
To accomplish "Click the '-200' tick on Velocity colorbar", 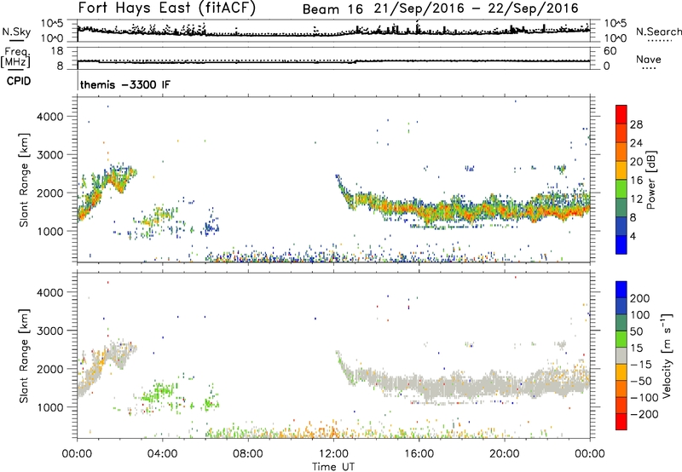I will [x=644, y=414].
